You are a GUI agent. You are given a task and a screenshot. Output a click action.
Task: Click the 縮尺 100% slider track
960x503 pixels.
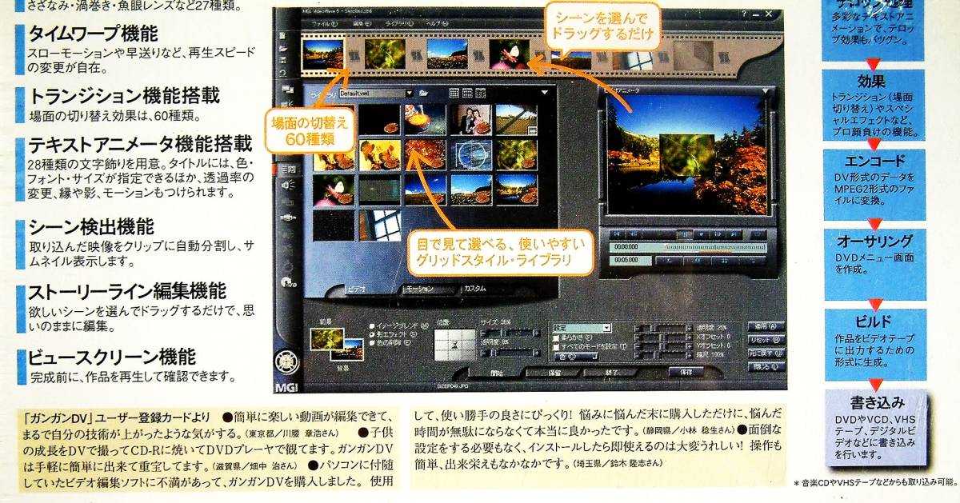(x=663, y=353)
